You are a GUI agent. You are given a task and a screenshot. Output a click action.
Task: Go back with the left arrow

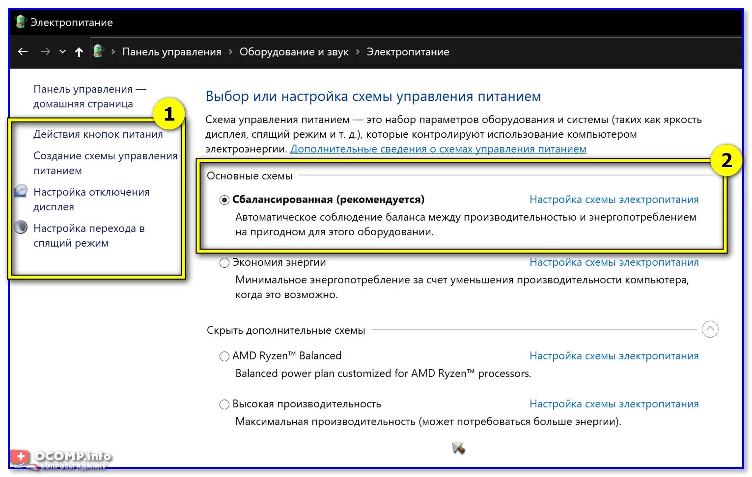click(x=23, y=51)
